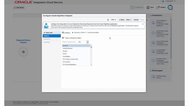The height and width of the screenshot is (106, 189).
Task: Select the Acme Weather Connection icon
Action: [x=153, y=52]
